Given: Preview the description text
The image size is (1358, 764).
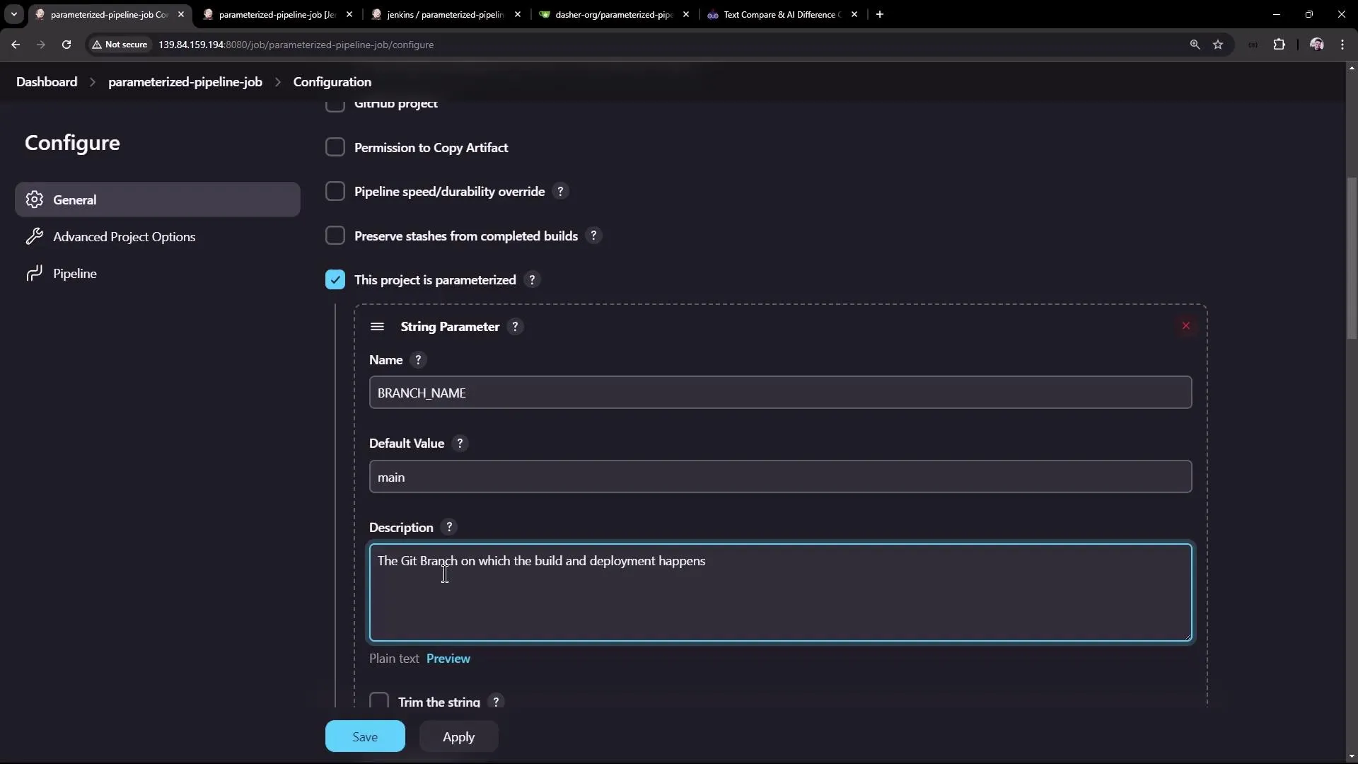Looking at the screenshot, I should tap(448, 658).
